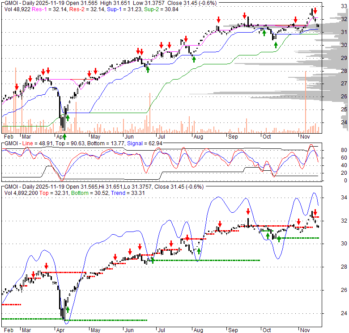This screenshot has height=333, width=349.
Task: Click 'Low 31.3757' in the top chart header
Action: 149,3
